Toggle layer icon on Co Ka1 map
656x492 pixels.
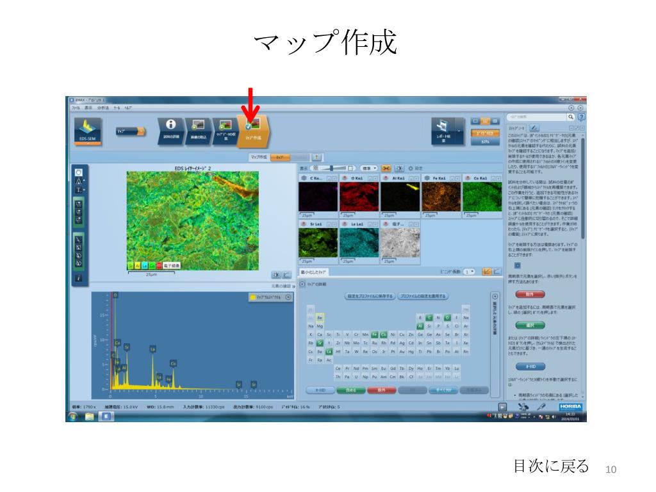(468, 178)
